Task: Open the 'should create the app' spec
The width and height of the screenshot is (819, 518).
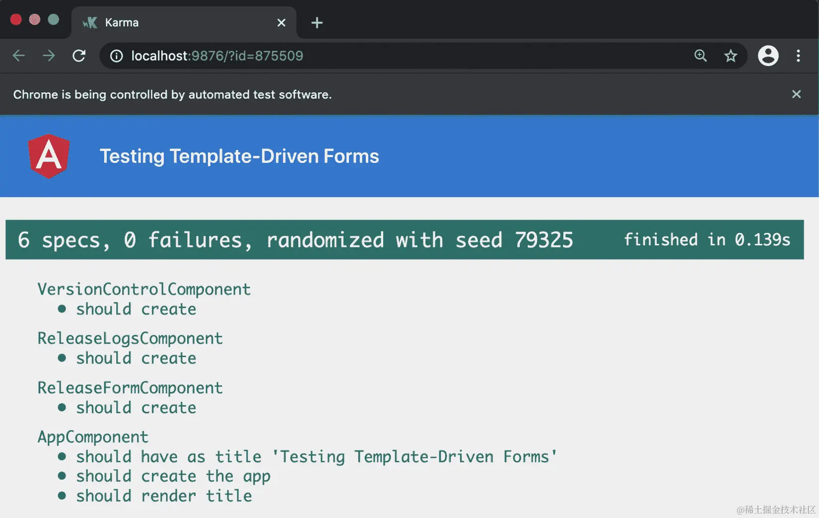Action: point(173,476)
